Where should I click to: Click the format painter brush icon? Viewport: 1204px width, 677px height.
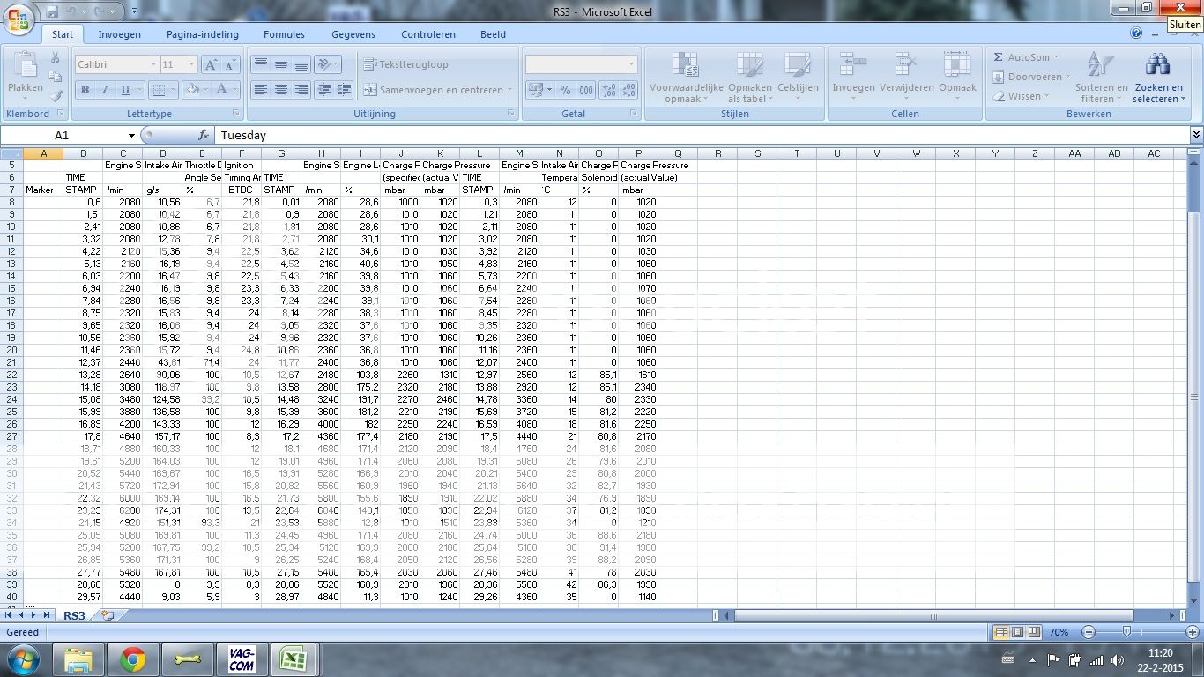(56, 96)
